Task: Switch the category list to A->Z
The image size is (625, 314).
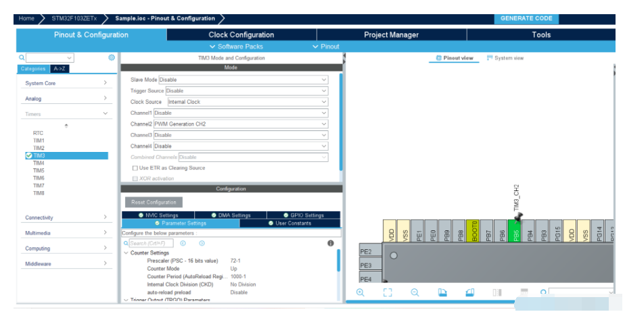Action: point(60,69)
